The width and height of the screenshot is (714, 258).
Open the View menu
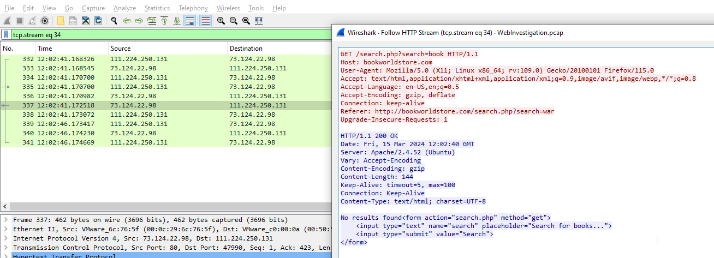point(49,8)
